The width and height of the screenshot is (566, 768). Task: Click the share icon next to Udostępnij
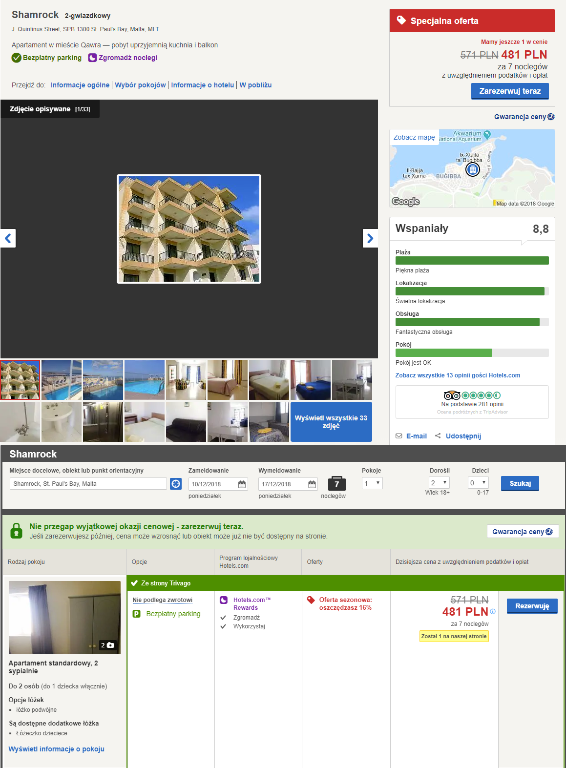coord(438,436)
